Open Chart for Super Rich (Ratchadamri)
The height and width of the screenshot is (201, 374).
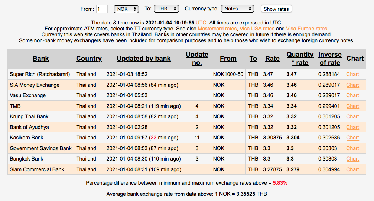coord(352,74)
